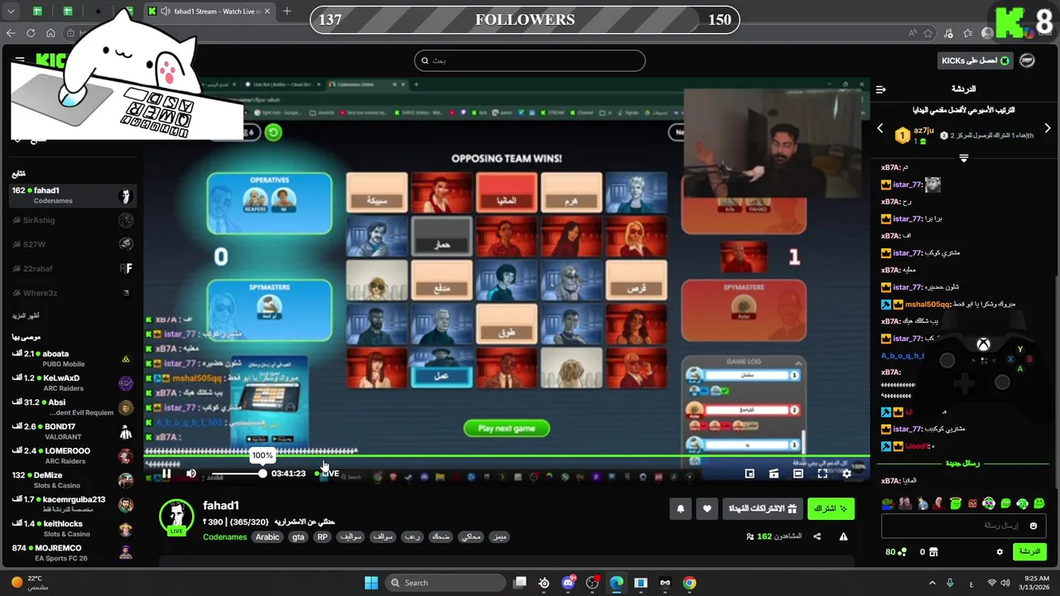Open the emoji picker in chat input
Image resolution: width=1060 pixels, height=596 pixels.
pyautogui.click(x=1033, y=526)
